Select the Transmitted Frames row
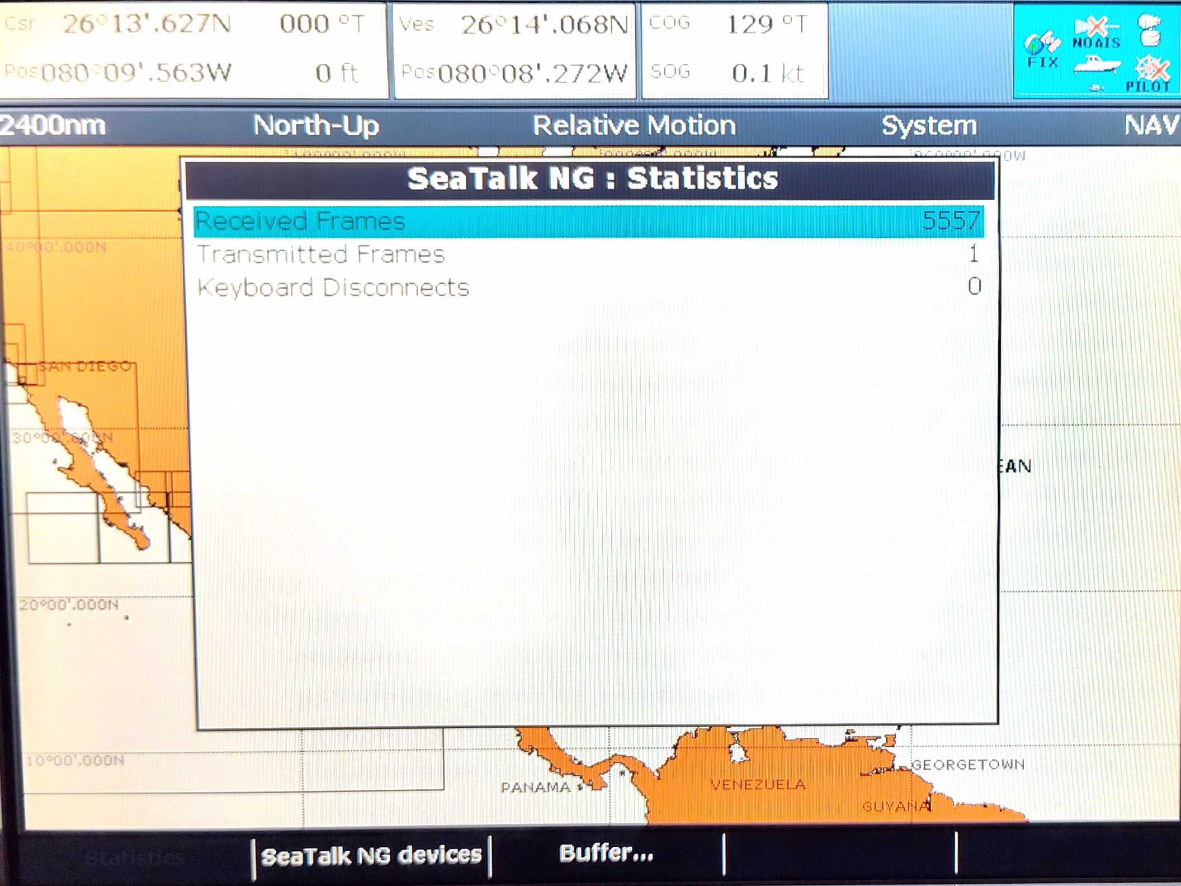 588,255
